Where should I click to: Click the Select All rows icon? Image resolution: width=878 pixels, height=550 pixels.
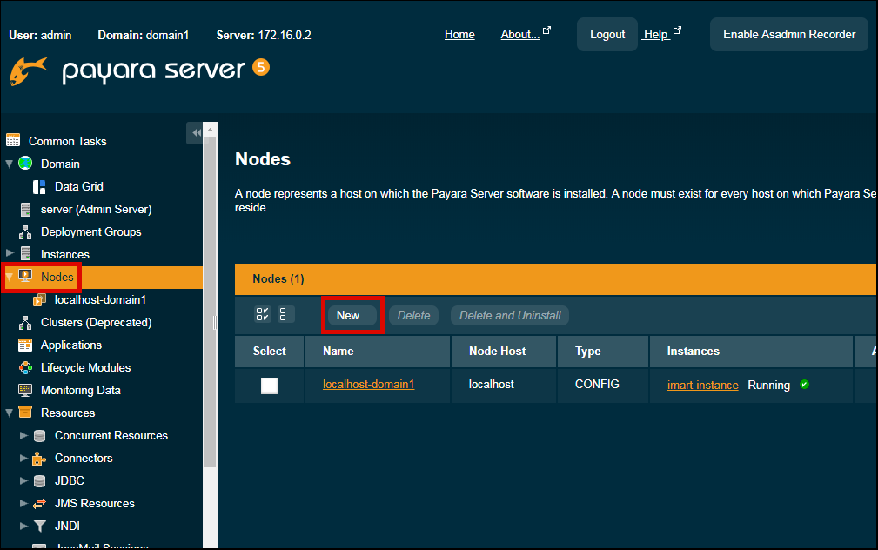click(261, 314)
